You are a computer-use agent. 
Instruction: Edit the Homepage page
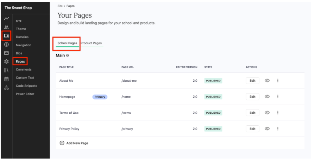252,97
